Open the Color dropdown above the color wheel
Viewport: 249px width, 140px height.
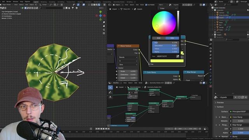[x=168, y=8]
